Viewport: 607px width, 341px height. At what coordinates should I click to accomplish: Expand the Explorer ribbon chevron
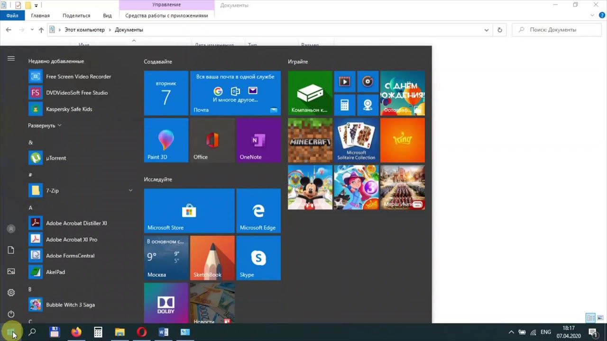click(x=592, y=16)
